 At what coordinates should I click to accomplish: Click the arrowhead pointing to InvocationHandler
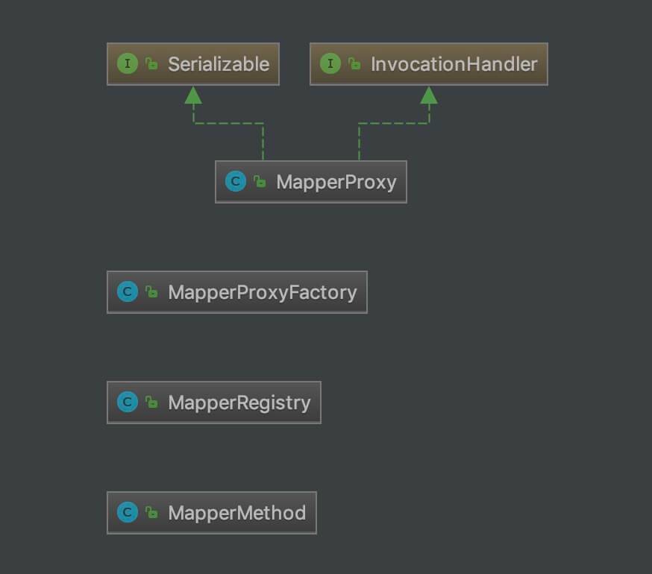pos(429,95)
